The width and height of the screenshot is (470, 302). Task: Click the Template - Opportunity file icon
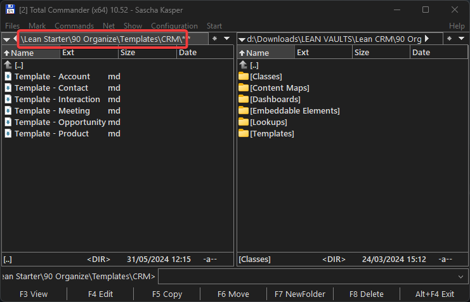tap(8, 122)
